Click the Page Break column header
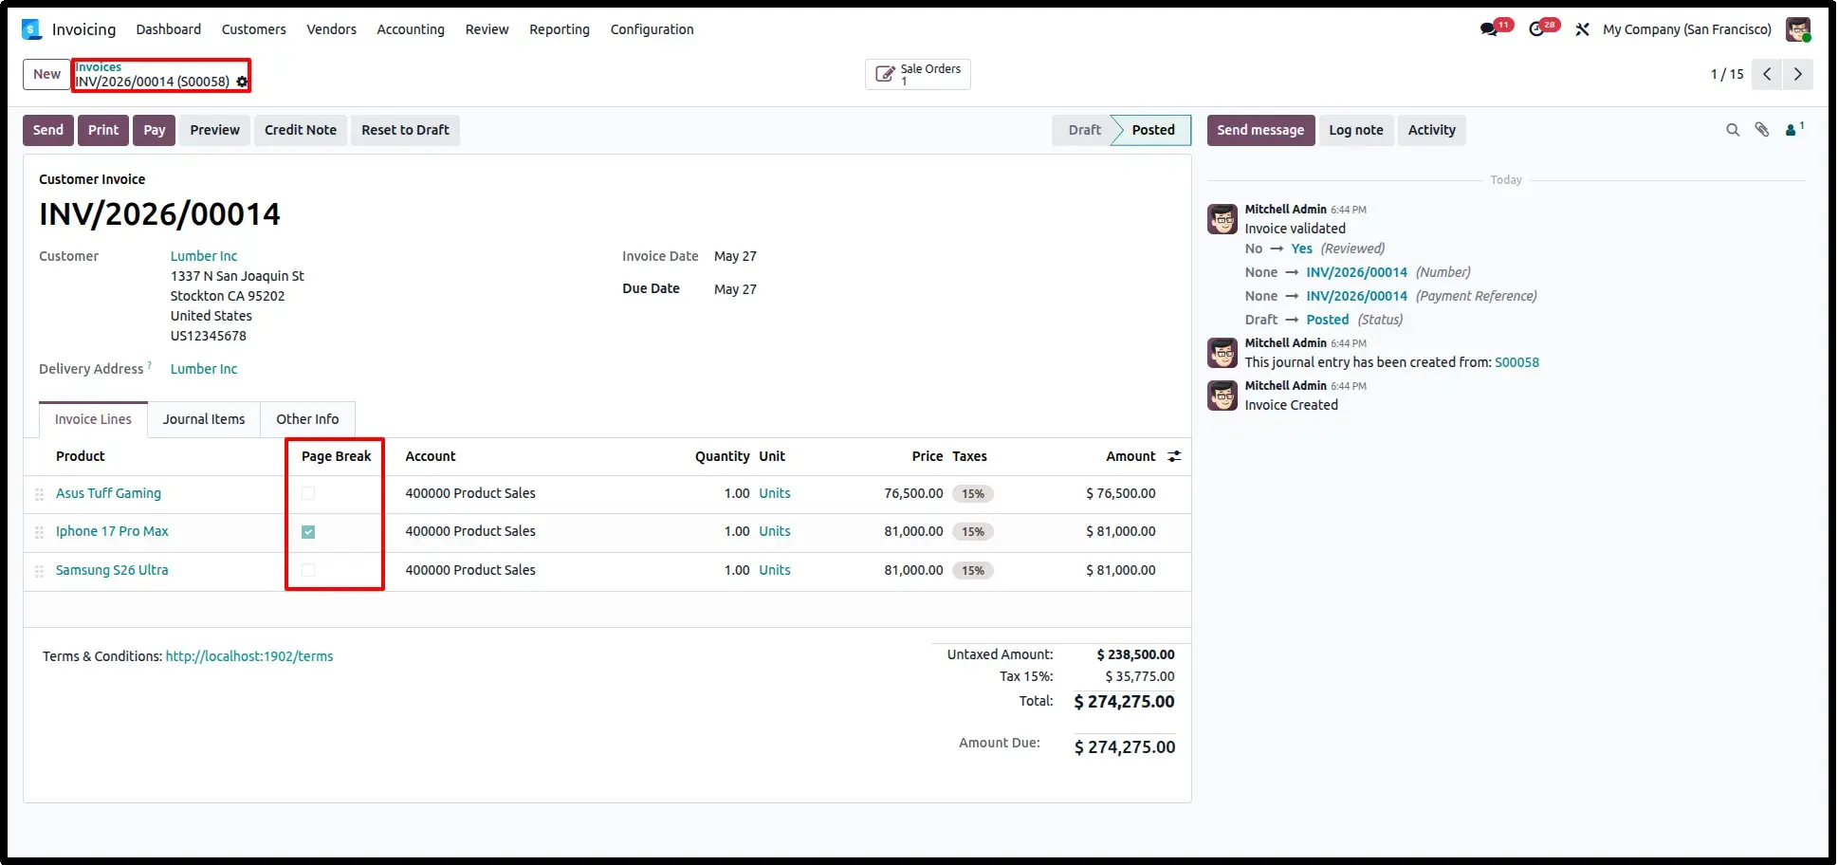The image size is (1838, 865). [x=336, y=456]
